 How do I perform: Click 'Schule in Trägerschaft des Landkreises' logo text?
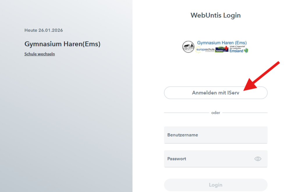pyautogui.click(x=236, y=47)
